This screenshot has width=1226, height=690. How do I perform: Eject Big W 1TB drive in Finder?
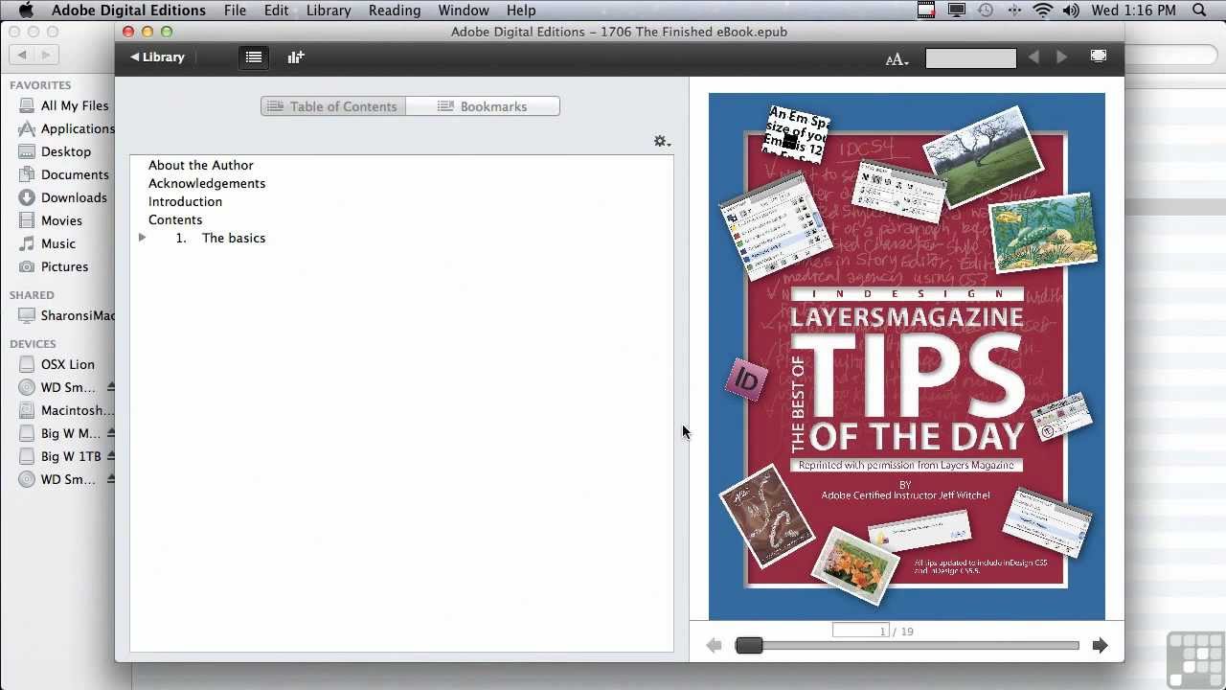point(111,456)
